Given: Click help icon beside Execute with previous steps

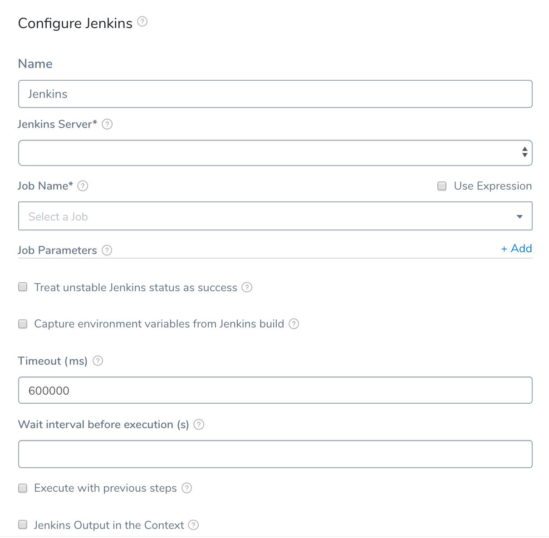Looking at the screenshot, I should 187,488.
